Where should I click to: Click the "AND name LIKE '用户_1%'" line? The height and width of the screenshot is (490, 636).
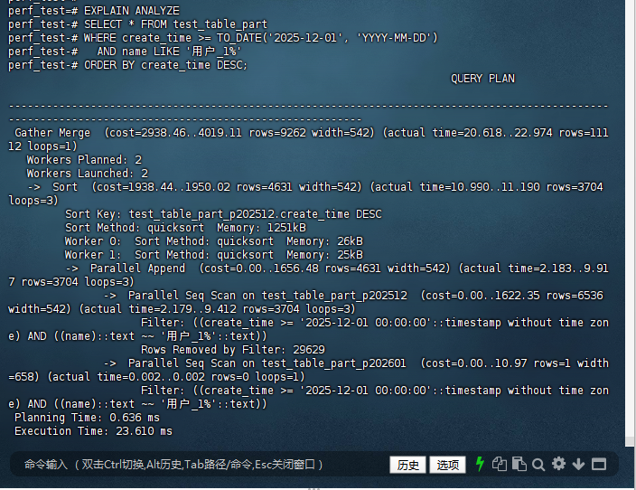125,52
